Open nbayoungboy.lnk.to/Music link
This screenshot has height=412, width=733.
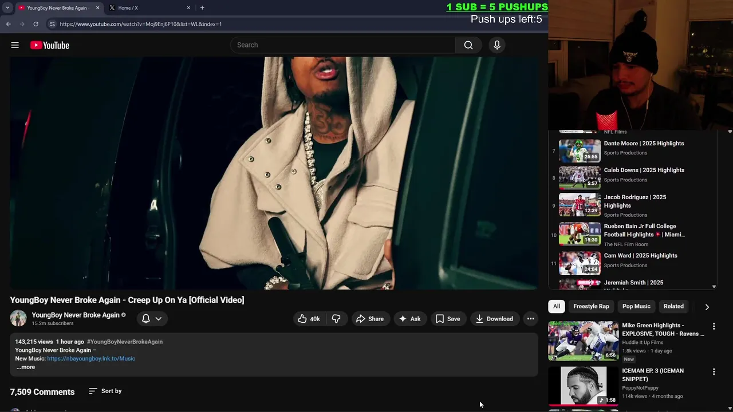91,358
